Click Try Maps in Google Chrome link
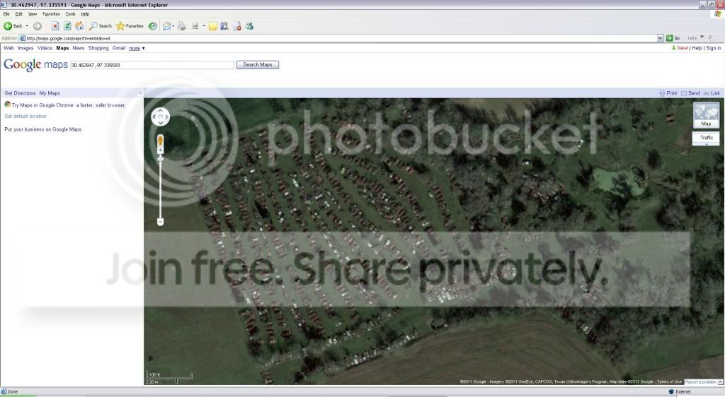725x397 pixels. [69, 105]
